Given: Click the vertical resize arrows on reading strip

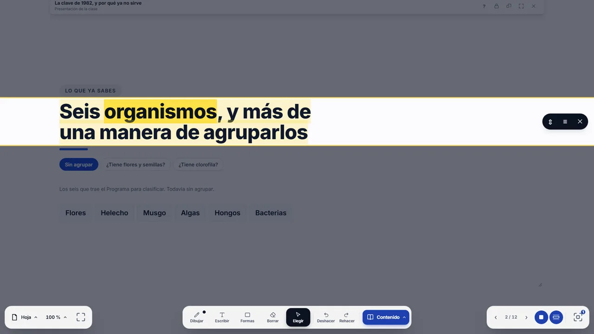Looking at the screenshot, I should tap(550, 122).
